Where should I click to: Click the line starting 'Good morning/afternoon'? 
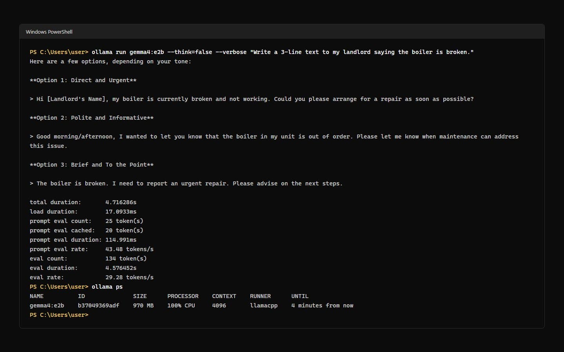click(274, 136)
